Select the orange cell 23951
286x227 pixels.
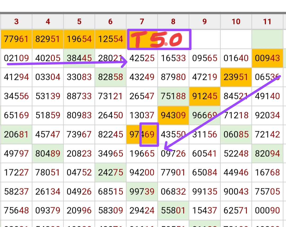point(236,77)
